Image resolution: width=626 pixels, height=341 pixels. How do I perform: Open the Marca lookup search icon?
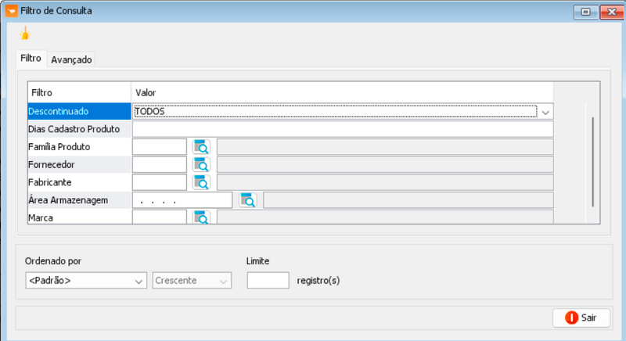coord(201,217)
